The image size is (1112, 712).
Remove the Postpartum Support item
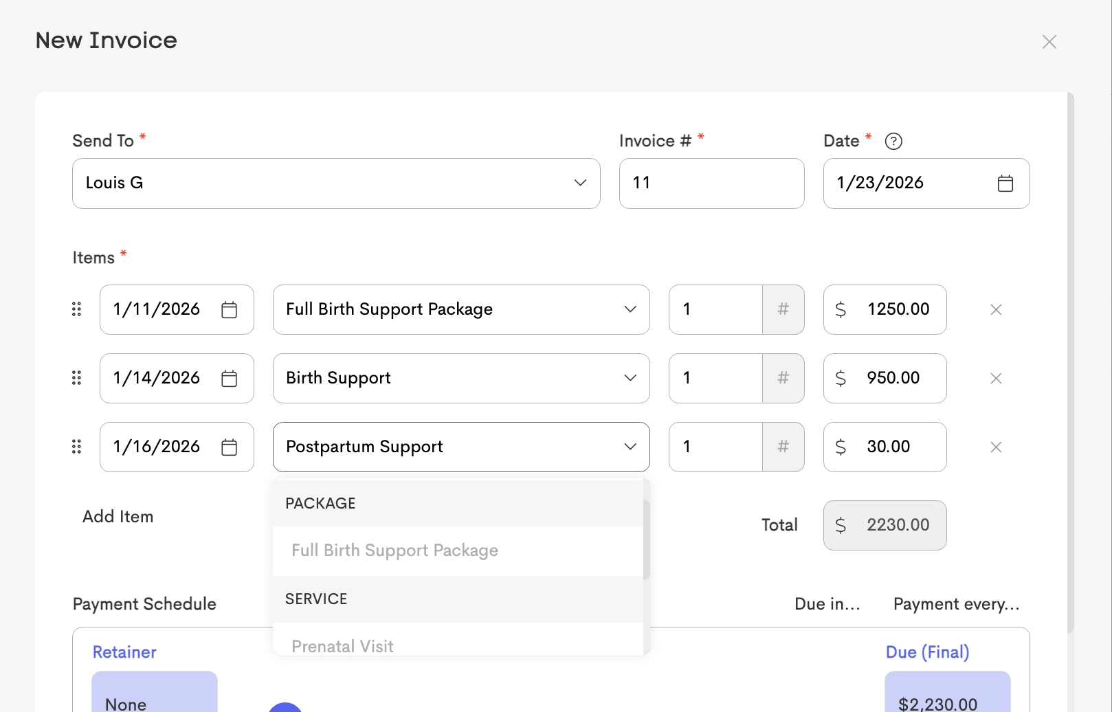[x=996, y=447]
